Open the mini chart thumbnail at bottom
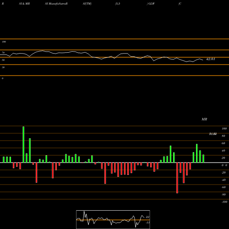This screenshot has width=229, height=229. point(113,219)
